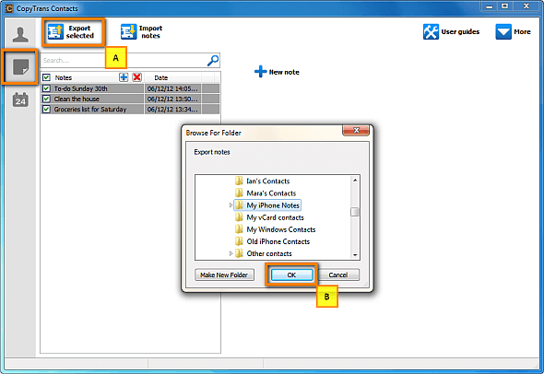Click into the Search notes field

point(124,60)
